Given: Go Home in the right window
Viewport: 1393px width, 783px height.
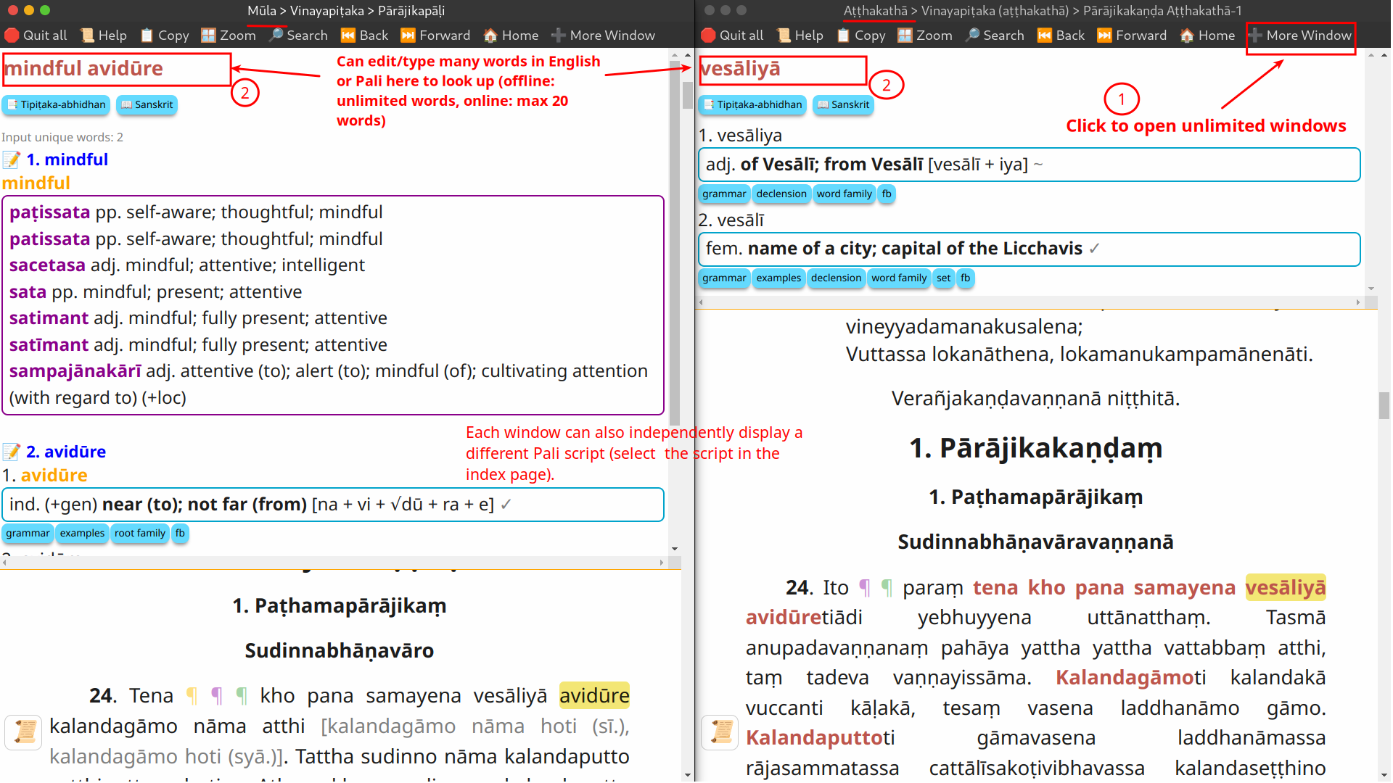Looking at the screenshot, I should (x=1208, y=35).
